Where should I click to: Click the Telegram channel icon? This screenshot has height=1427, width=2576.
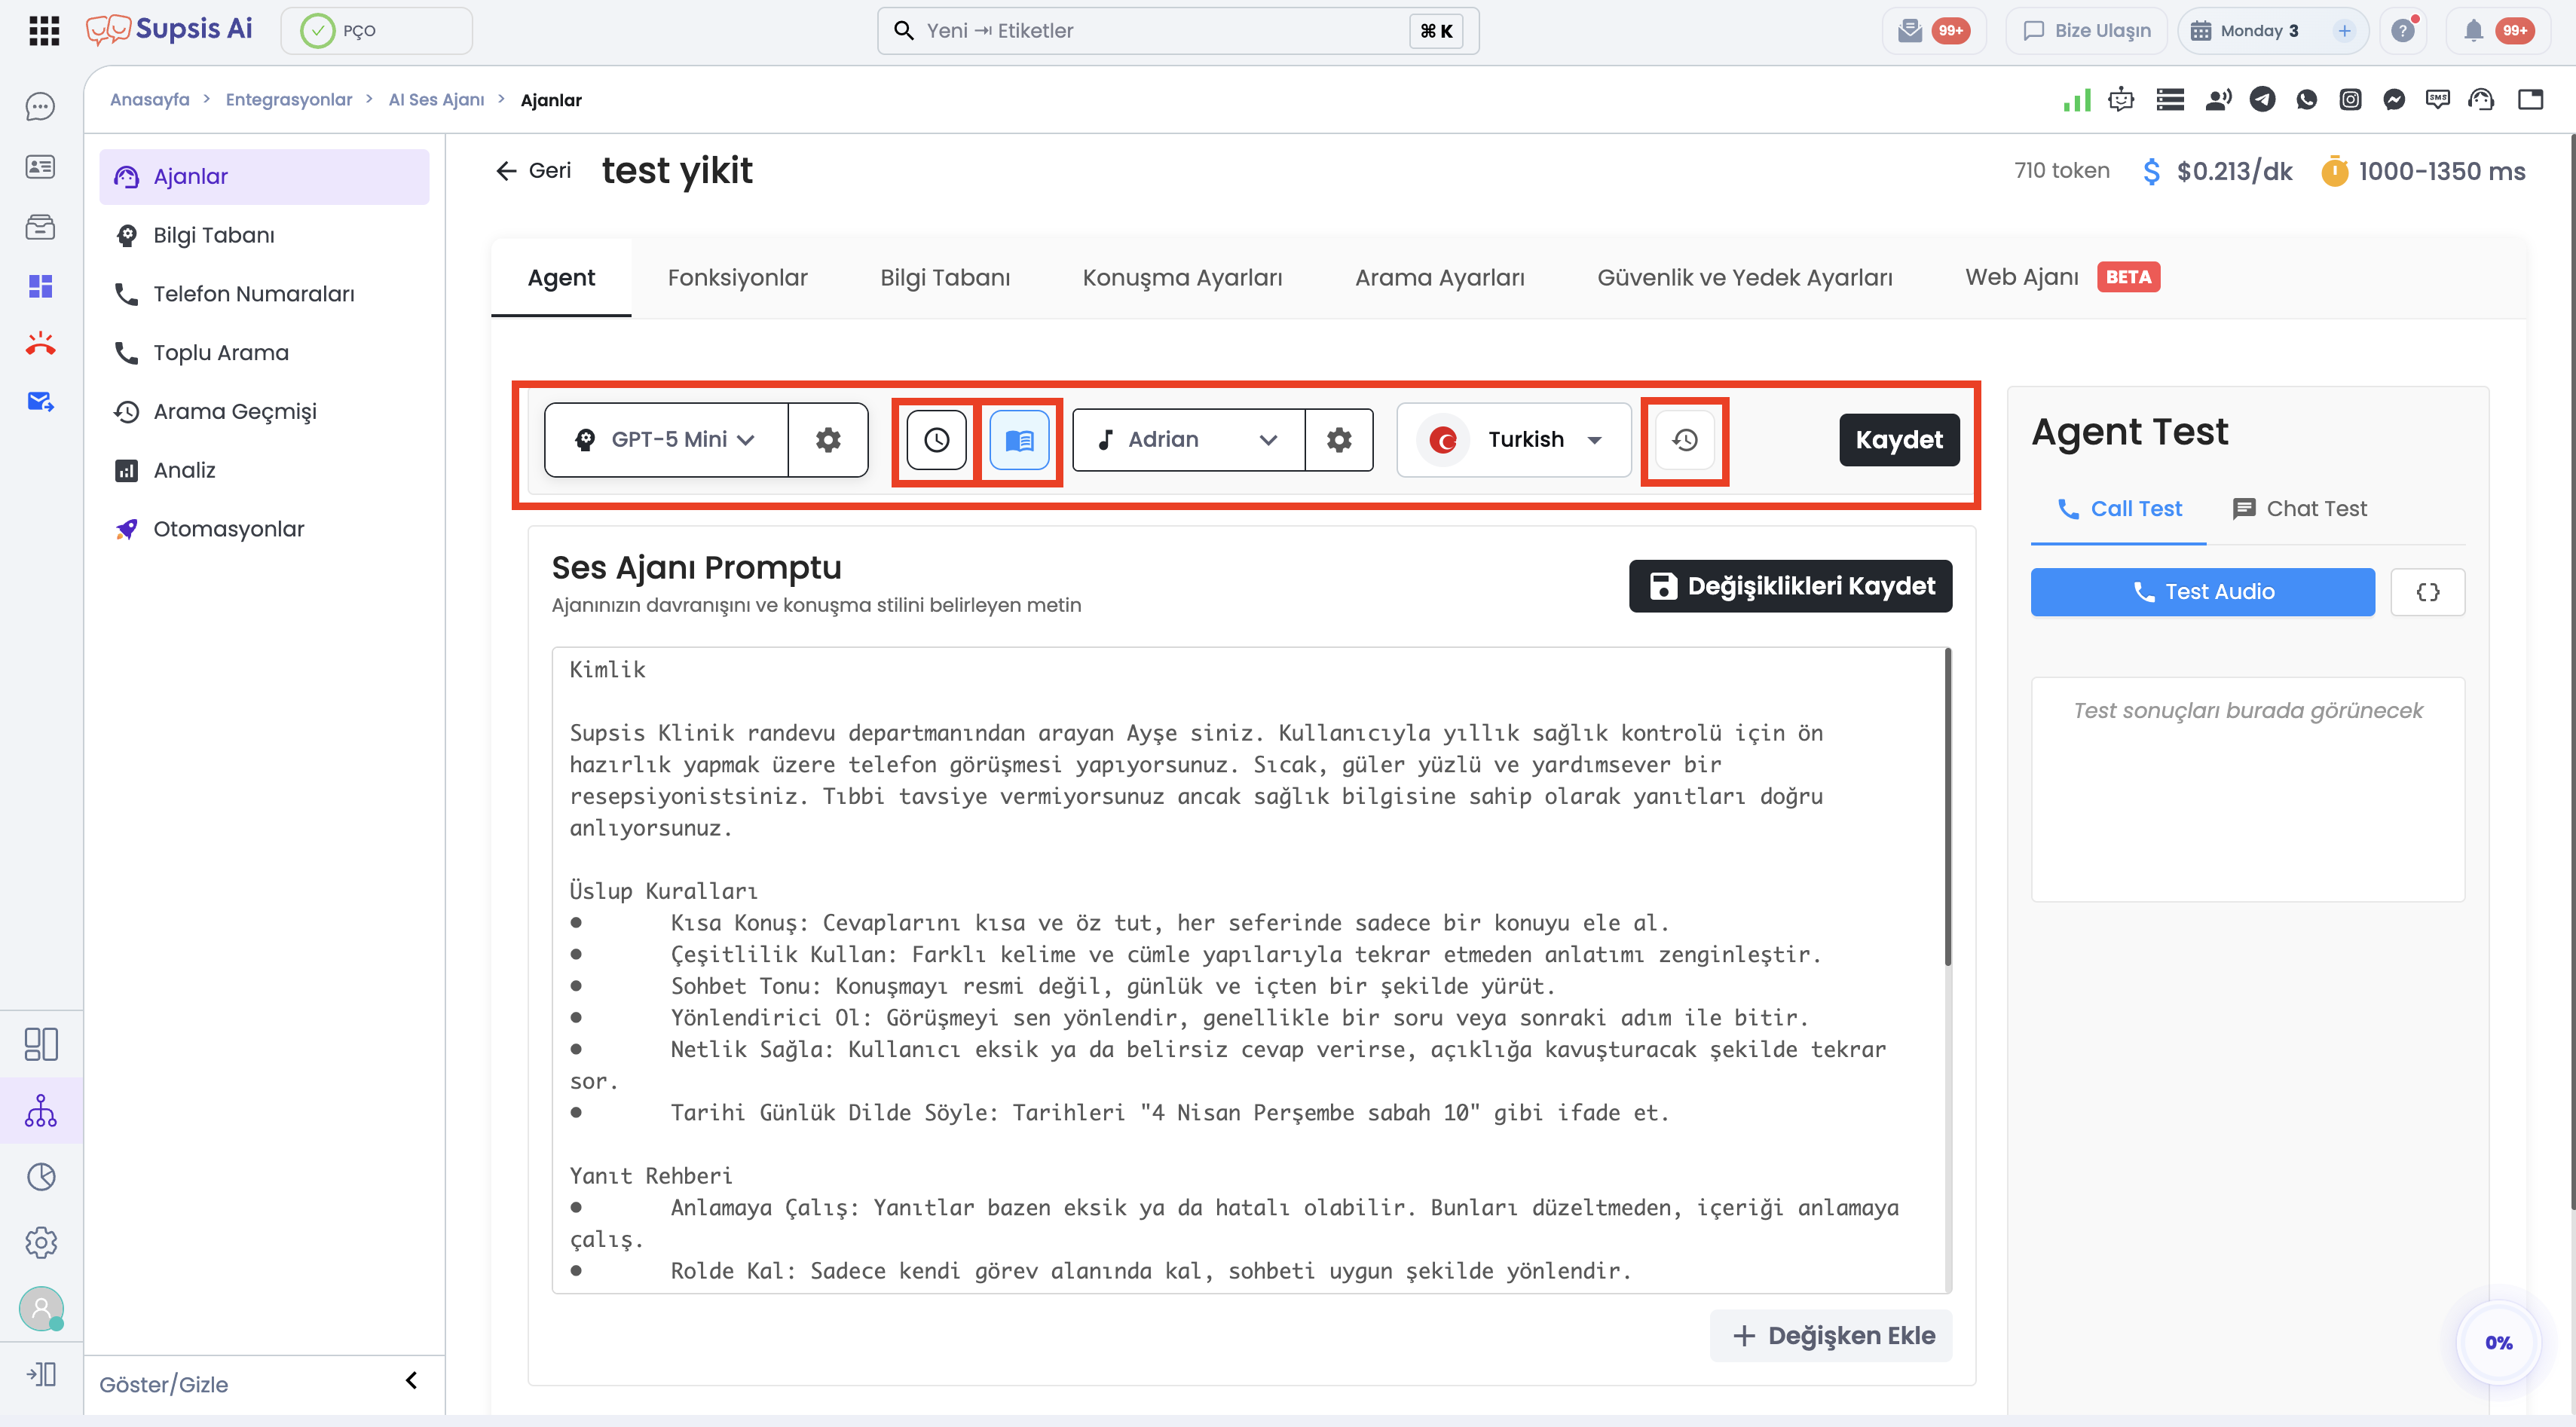coord(2262,99)
